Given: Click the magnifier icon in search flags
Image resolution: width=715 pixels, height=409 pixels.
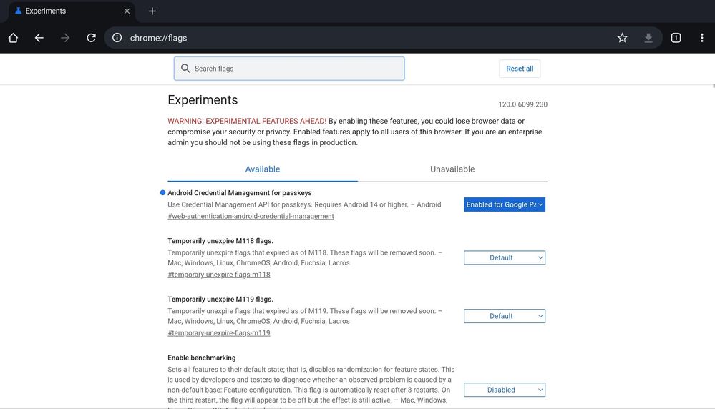Looking at the screenshot, I should [x=185, y=69].
